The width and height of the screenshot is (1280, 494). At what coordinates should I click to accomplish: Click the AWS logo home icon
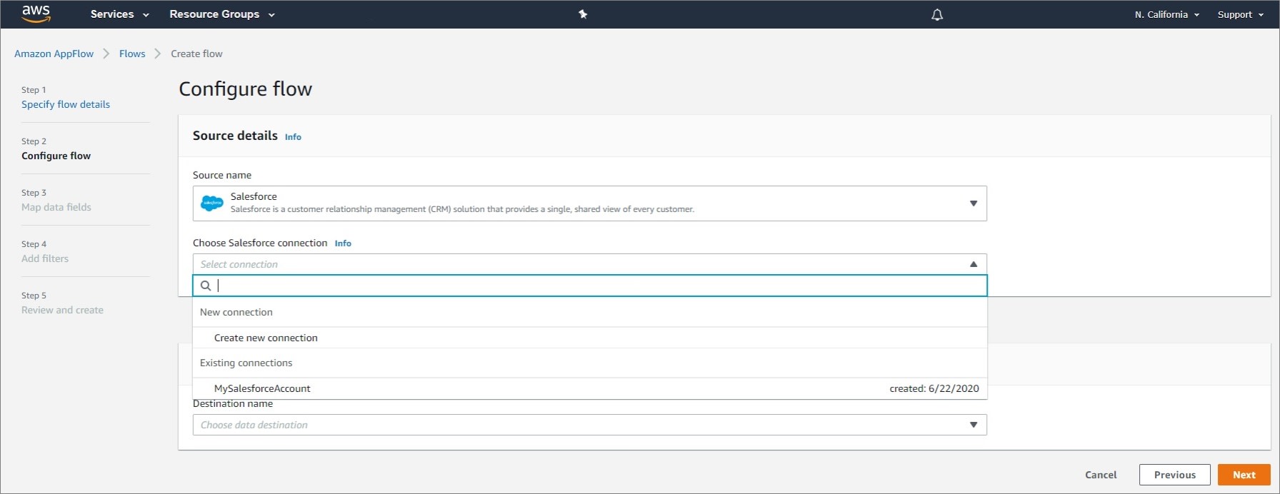[x=36, y=14]
